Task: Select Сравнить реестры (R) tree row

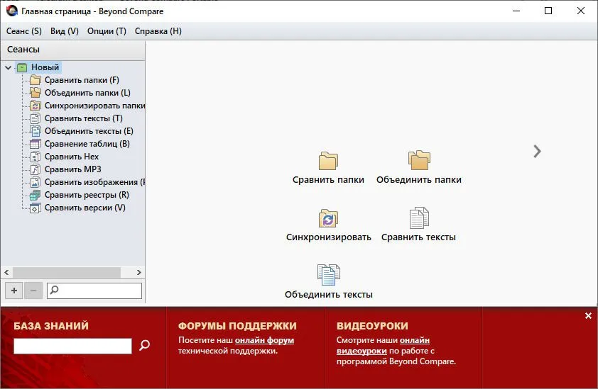Action: coord(87,195)
